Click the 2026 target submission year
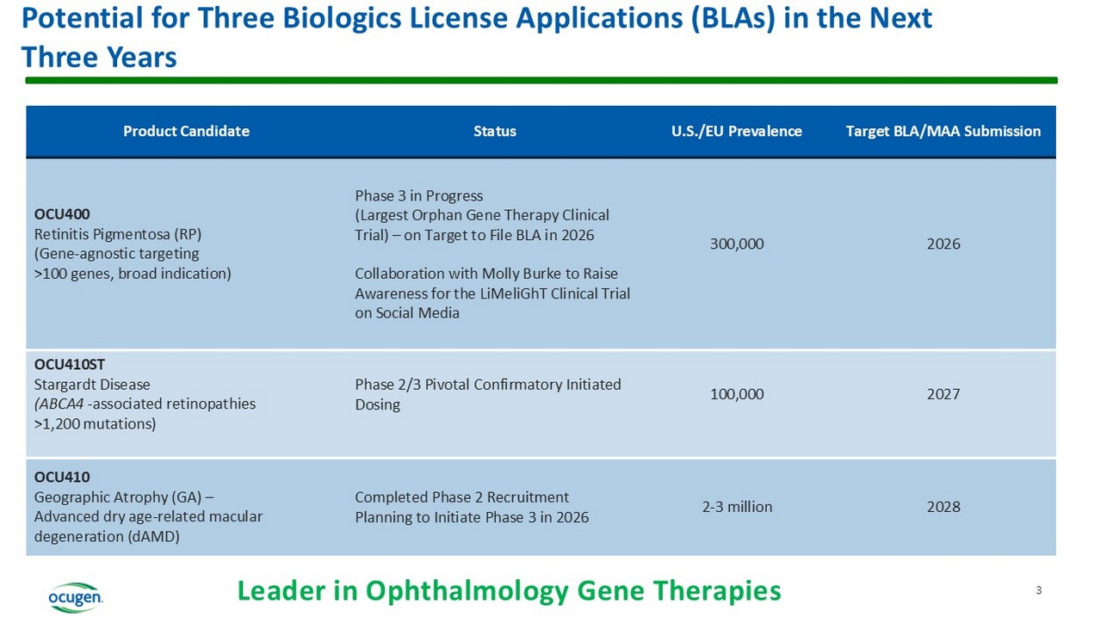The height and width of the screenshot is (629, 1119). click(x=943, y=244)
